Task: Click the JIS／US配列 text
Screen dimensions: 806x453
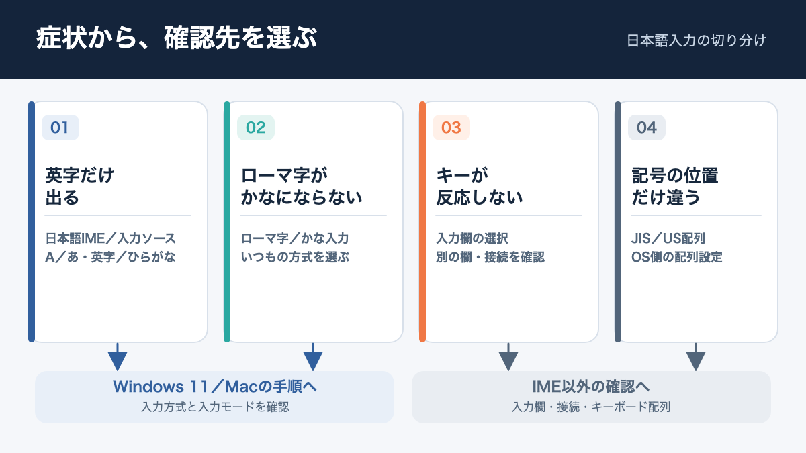Action: pyautogui.click(x=668, y=238)
